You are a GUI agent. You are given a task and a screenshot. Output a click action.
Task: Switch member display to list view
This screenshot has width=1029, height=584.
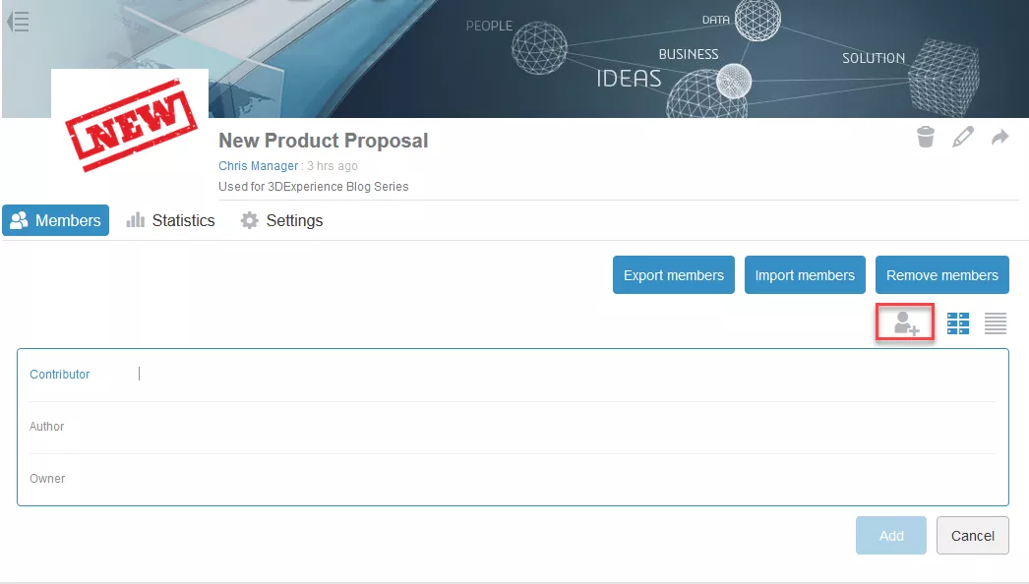coord(995,322)
